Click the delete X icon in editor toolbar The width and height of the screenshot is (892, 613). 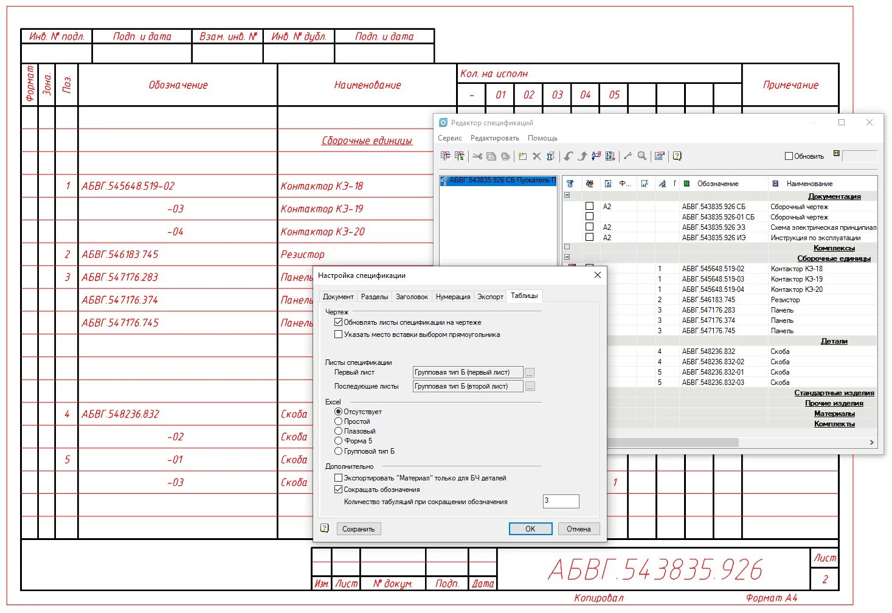point(537,156)
